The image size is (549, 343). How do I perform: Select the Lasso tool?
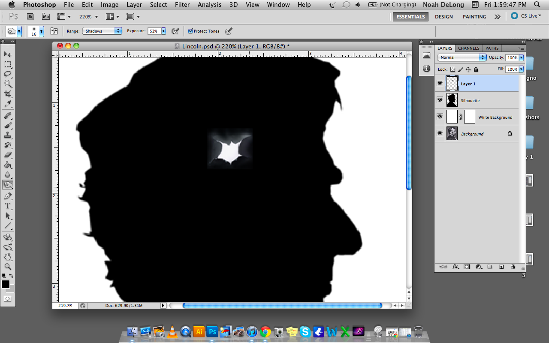pos(8,74)
